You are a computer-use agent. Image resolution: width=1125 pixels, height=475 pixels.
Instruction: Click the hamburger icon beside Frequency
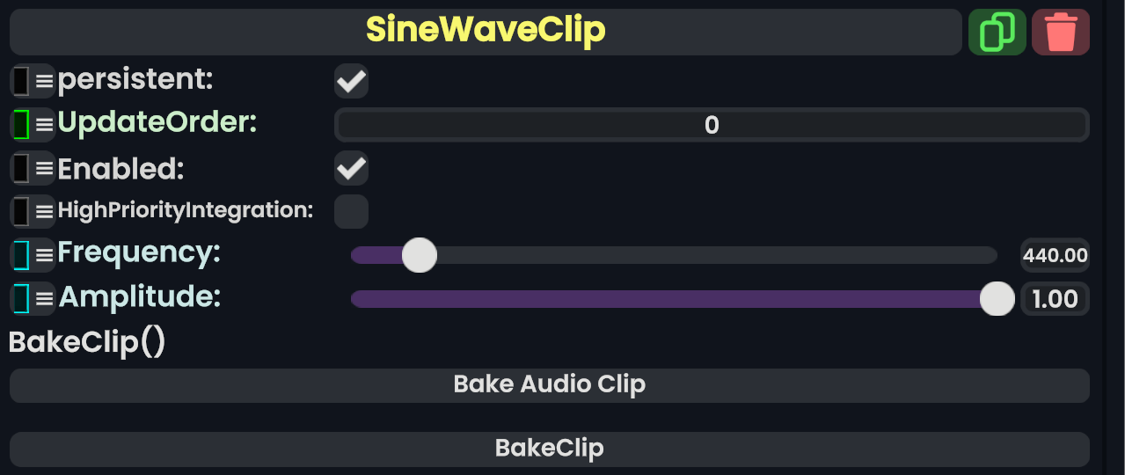click(x=44, y=255)
